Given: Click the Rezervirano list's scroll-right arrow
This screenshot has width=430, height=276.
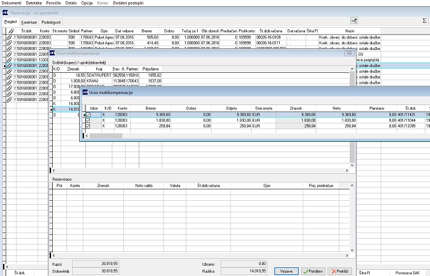Looking at the screenshot, I should 347,255.
